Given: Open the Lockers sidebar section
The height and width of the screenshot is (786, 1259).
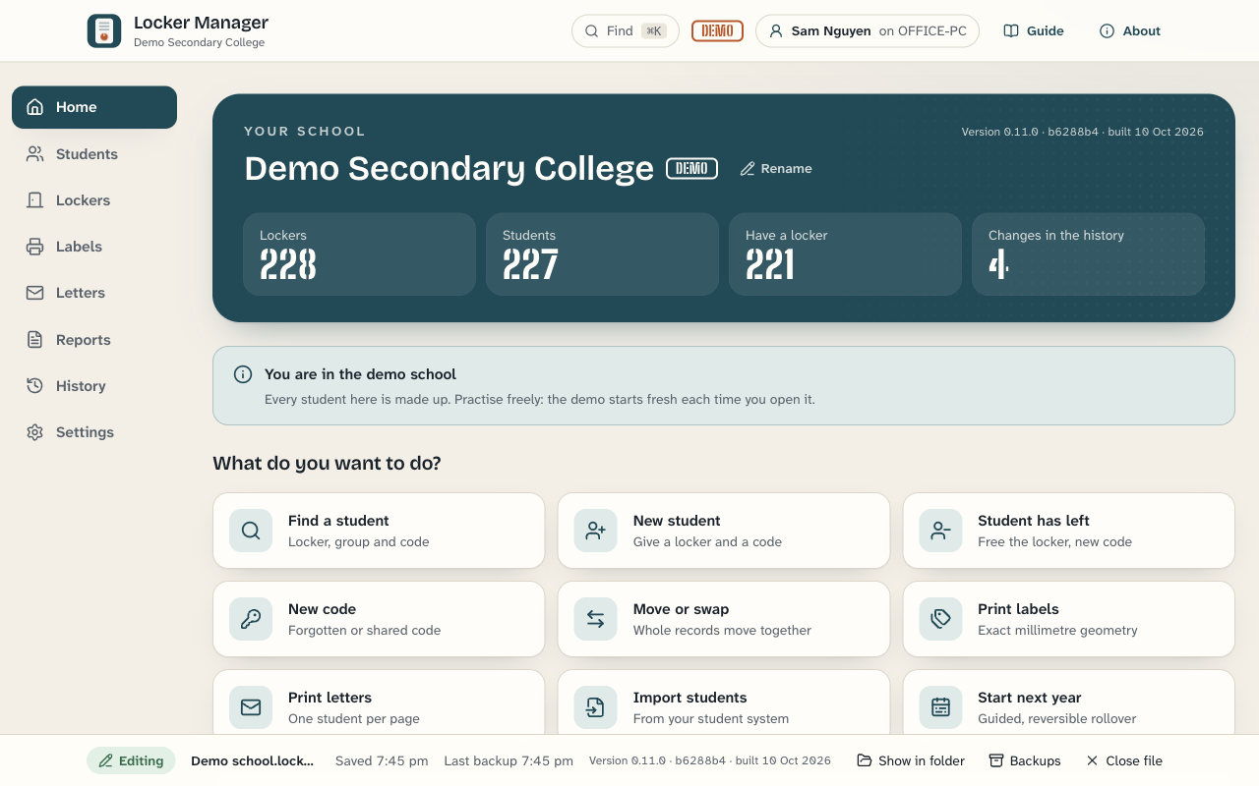Looking at the screenshot, I should 94,200.
